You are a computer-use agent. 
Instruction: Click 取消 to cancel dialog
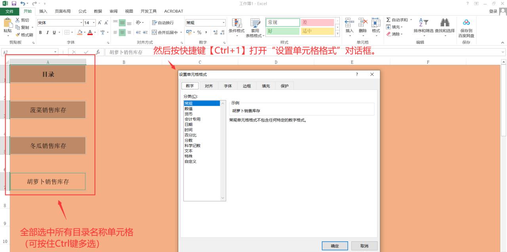(x=364, y=246)
